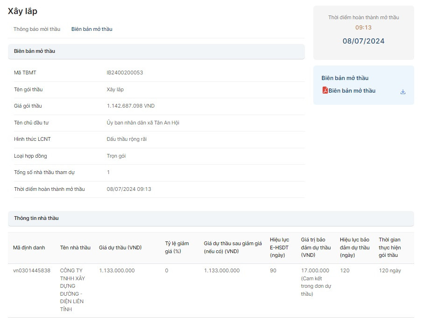424x328 pixels.
Task: Click the TBMT code IB2400200053
Action: 125,73
